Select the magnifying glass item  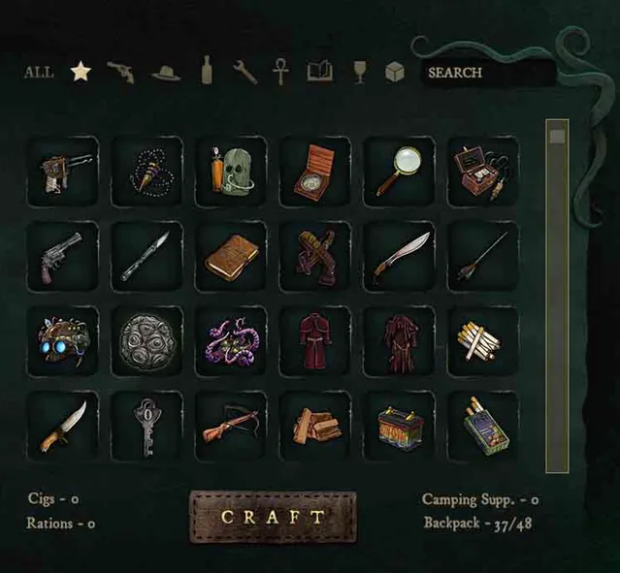click(400, 171)
